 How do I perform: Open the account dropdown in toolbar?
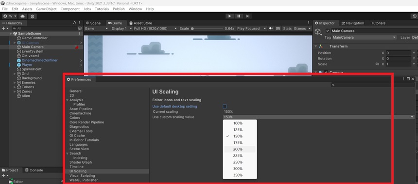coord(10,16)
